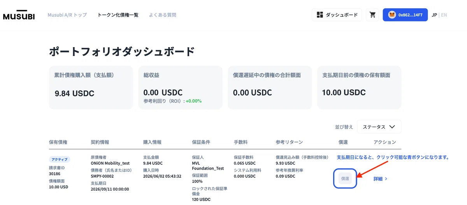Click the アクティブ status badge
The height and width of the screenshot is (205, 467).
(60, 159)
